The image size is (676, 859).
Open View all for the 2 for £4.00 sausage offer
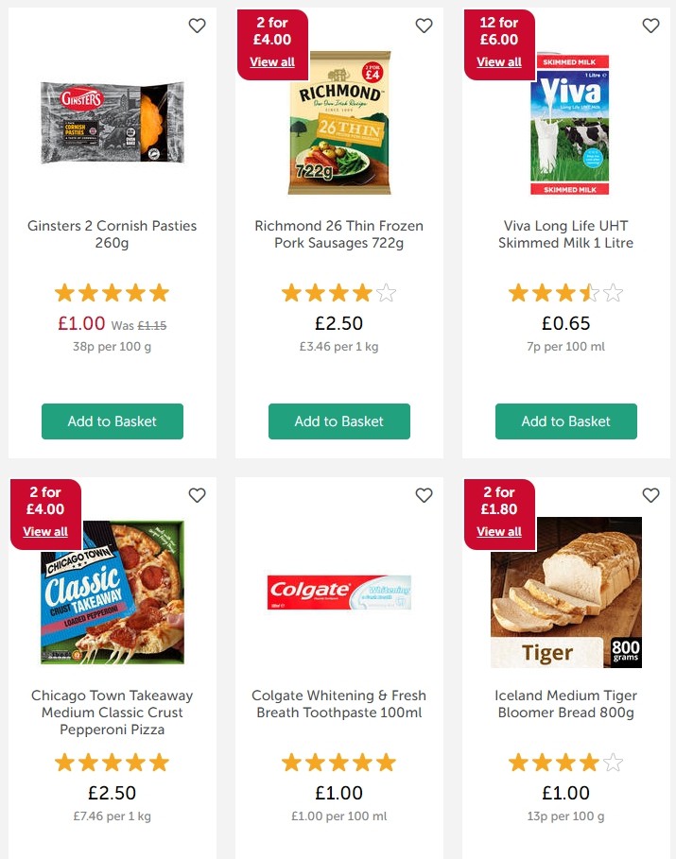(272, 61)
